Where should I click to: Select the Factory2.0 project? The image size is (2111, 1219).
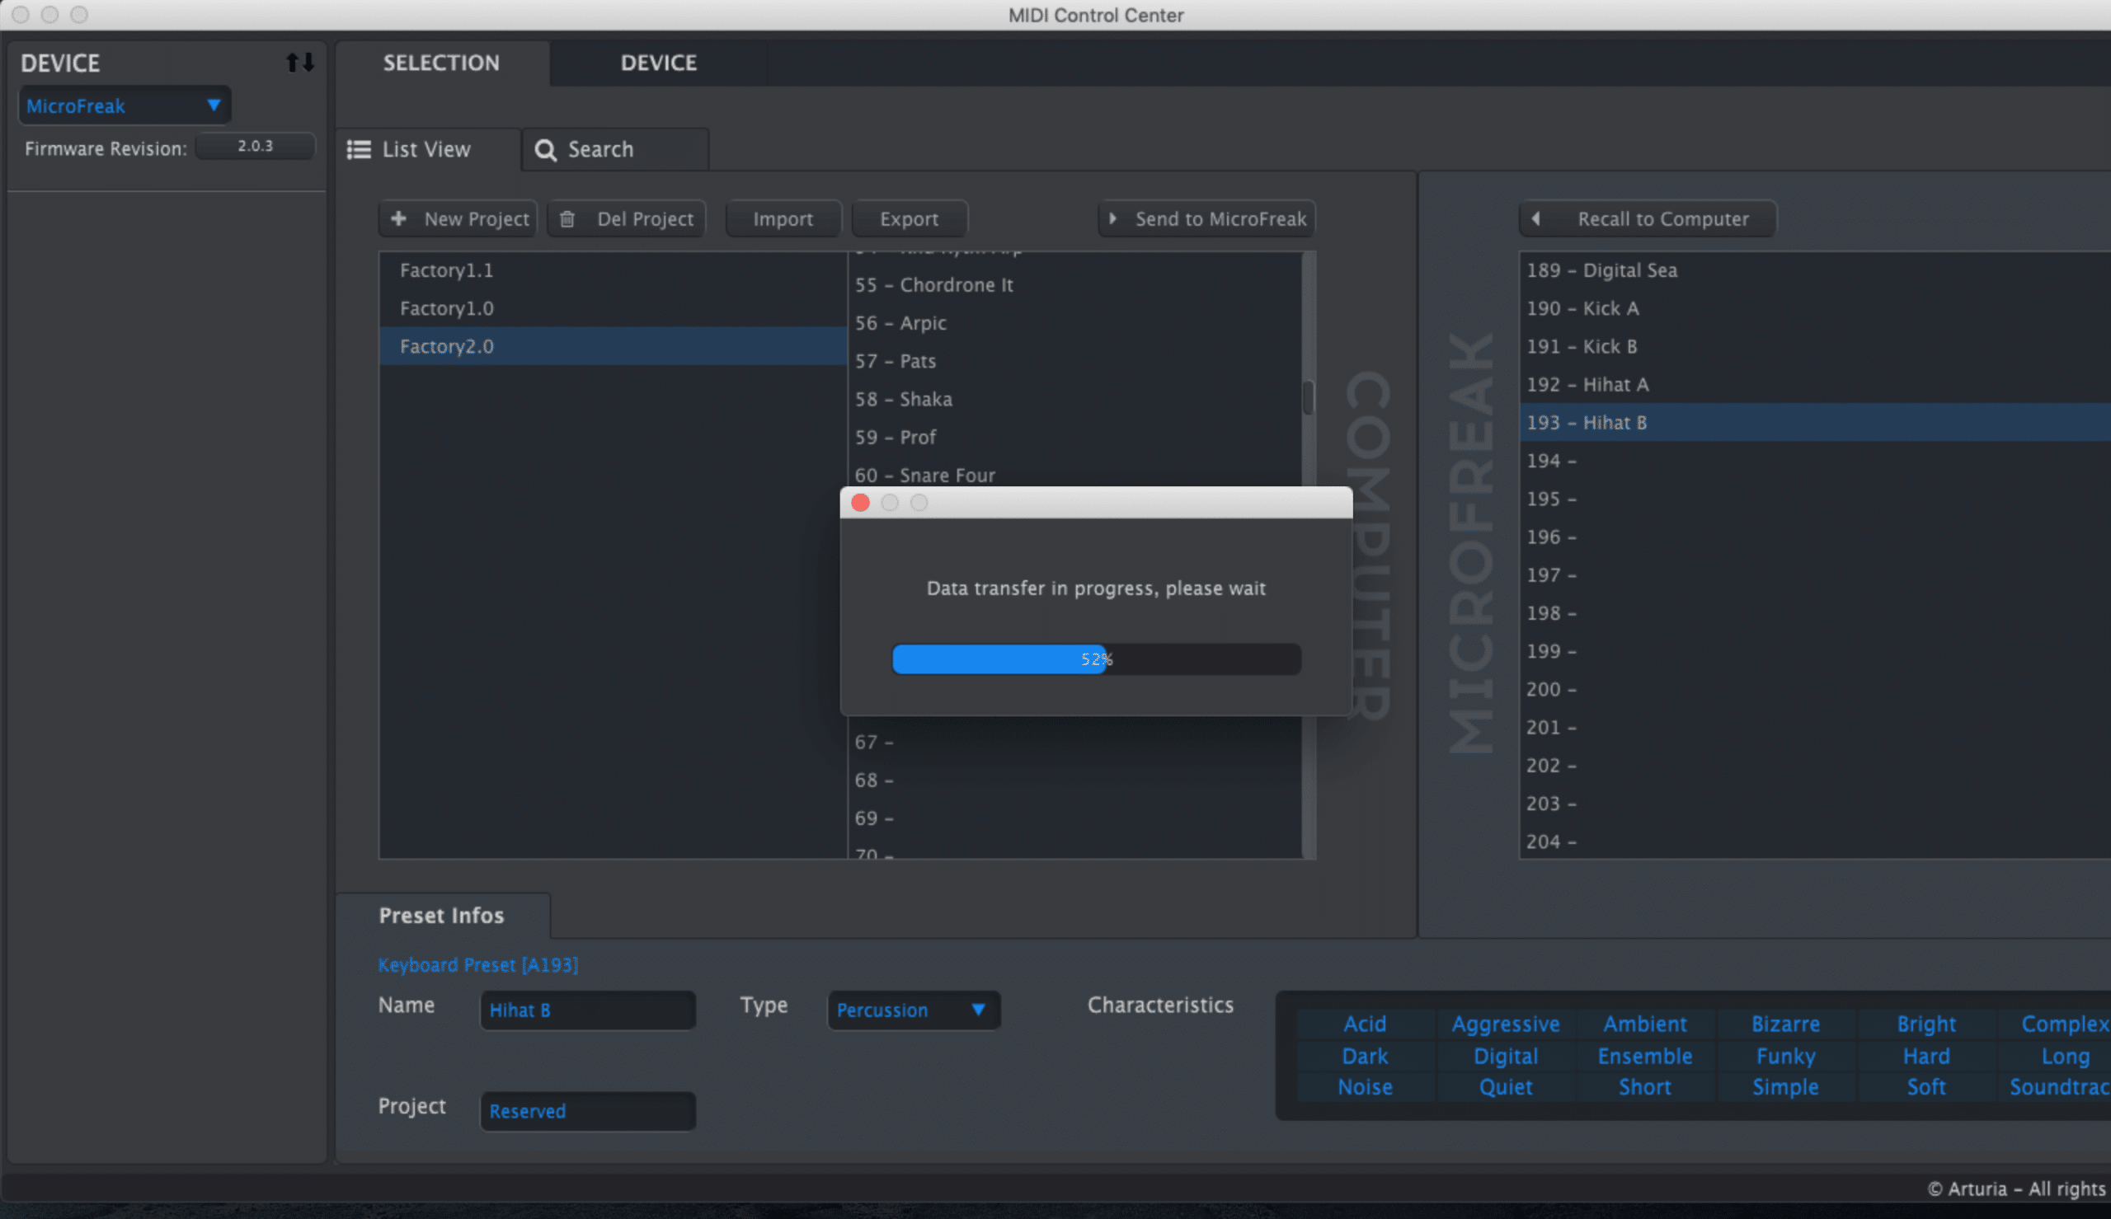pos(613,346)
